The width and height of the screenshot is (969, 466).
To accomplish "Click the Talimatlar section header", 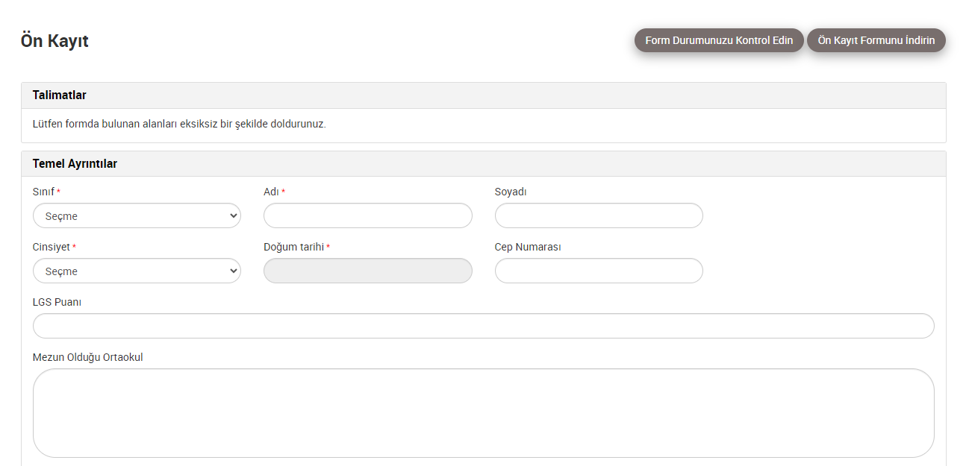I will click(x=60, y=95).
